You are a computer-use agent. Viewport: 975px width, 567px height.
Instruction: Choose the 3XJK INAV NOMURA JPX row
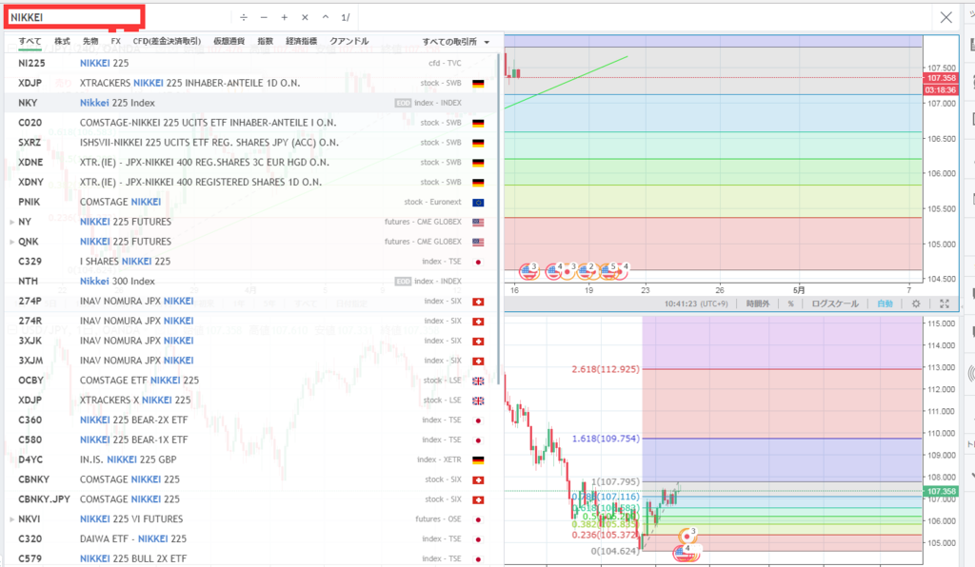click(250, 341)
